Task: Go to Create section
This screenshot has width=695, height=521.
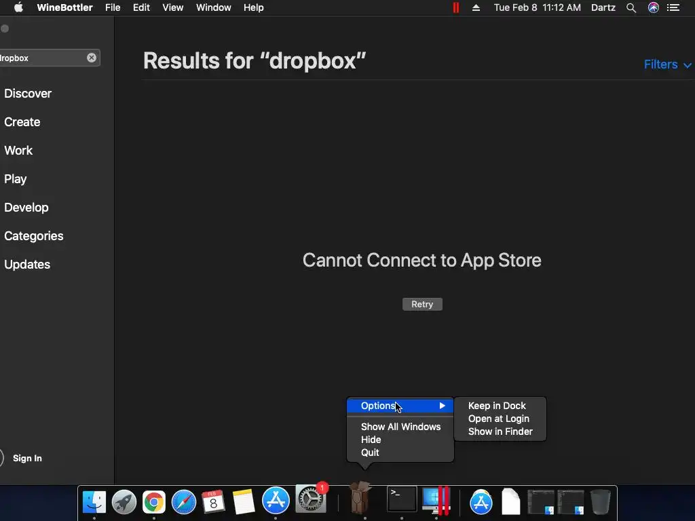Action: tap(22, 122)
